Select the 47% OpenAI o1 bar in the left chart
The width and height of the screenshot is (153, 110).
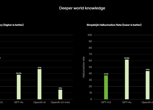[x=39, y=84]
